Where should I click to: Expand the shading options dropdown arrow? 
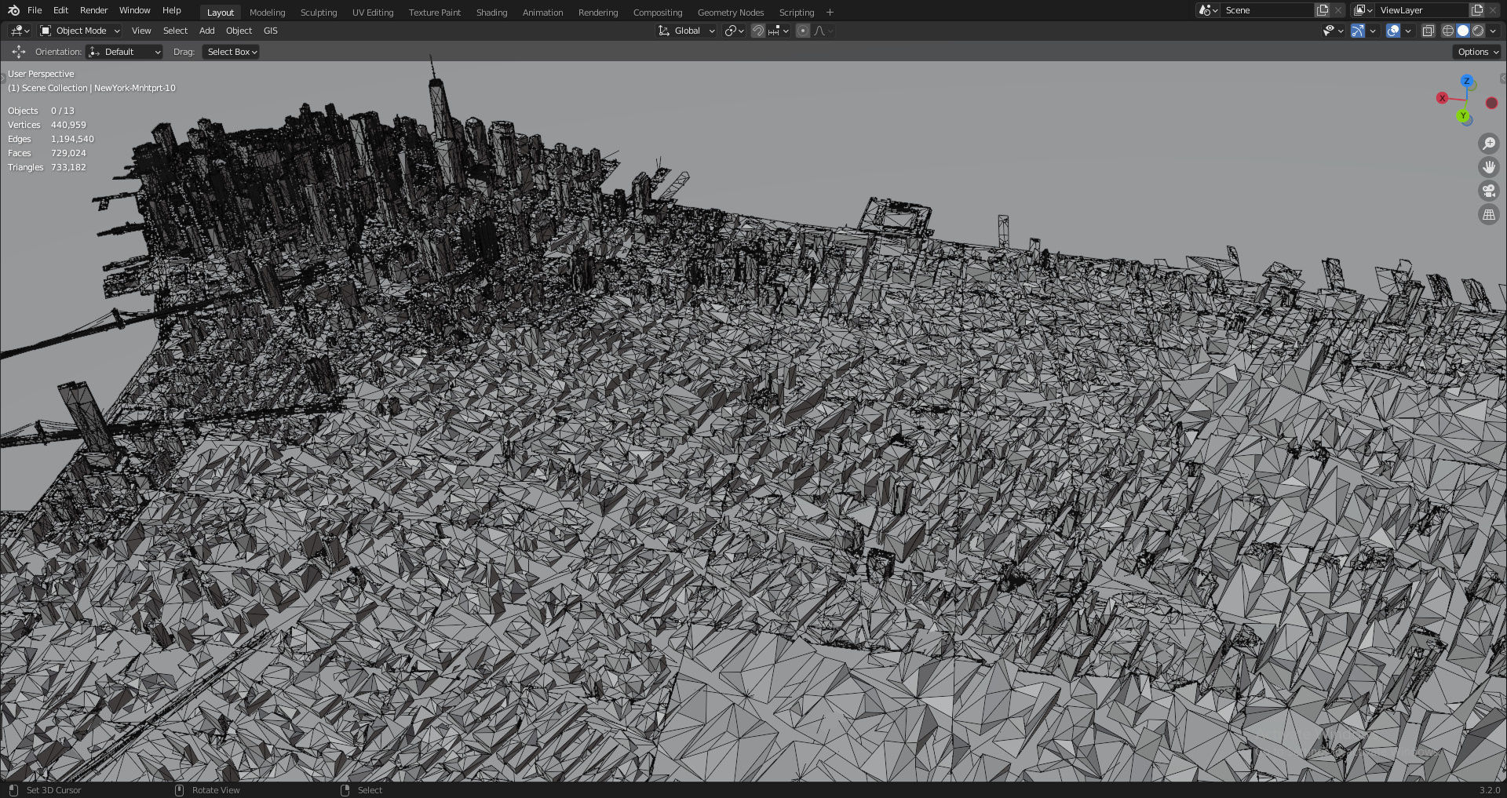tap(1493, 31)
